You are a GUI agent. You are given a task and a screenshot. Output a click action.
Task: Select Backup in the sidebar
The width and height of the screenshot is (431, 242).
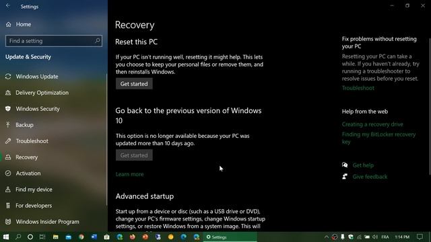point(24,125)
